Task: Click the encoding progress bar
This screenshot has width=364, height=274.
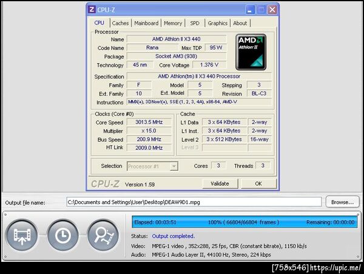Action: 244,222
